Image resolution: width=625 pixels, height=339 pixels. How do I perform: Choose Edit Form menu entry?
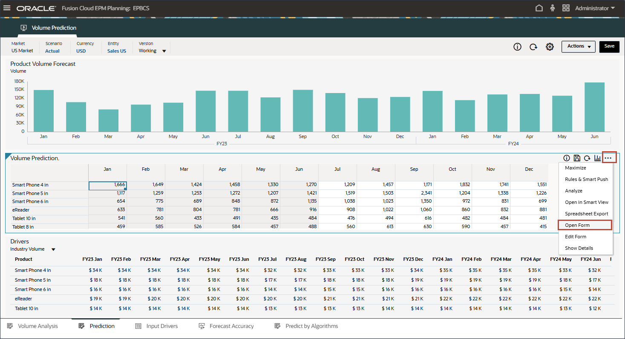pos(585,237)
